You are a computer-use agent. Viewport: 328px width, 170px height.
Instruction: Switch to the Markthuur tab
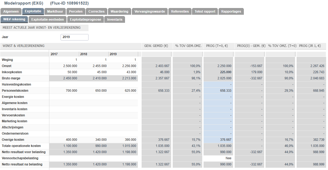click(x=55, y=12)
